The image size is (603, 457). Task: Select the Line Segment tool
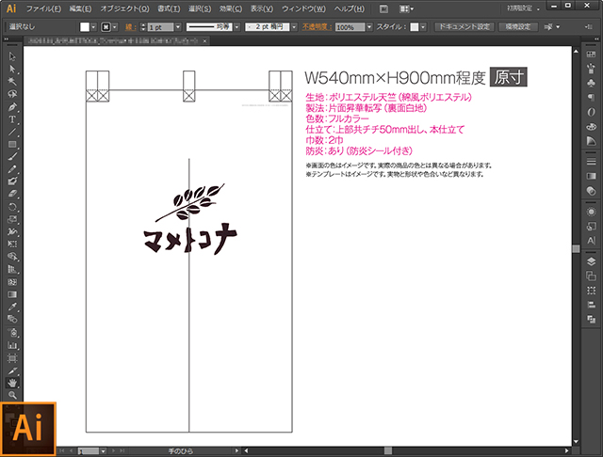point(12,132)
